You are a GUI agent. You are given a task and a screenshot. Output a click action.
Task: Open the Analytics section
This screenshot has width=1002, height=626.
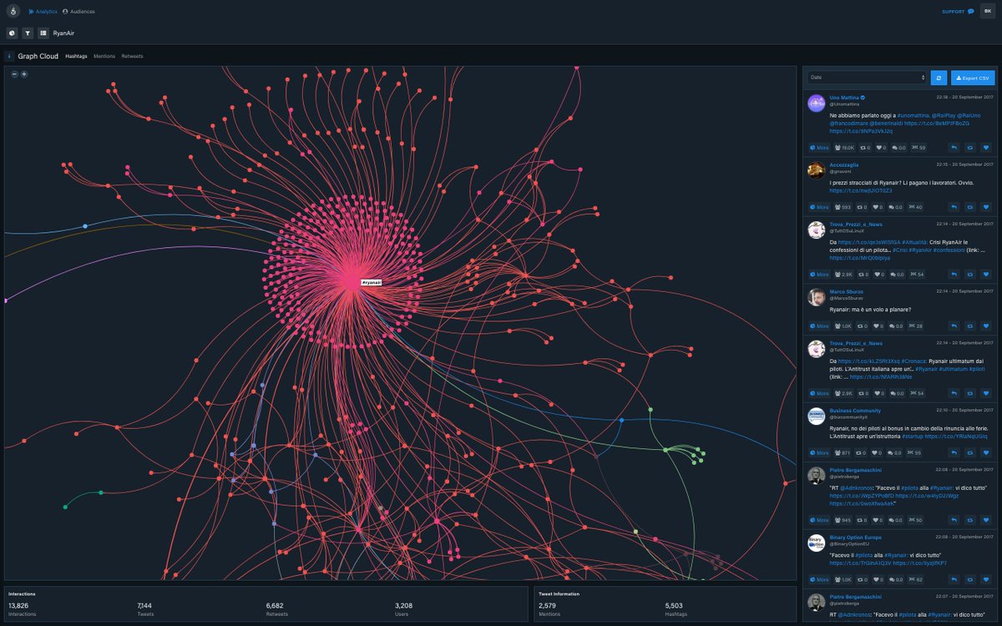[43, 12]
